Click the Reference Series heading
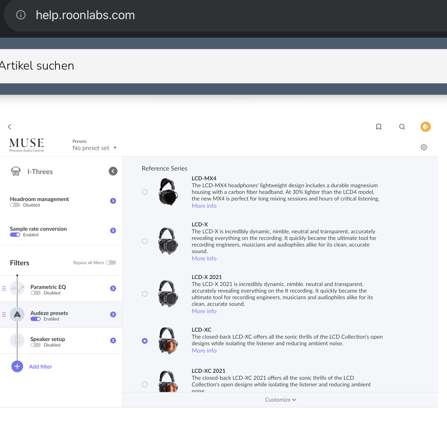The height and width of the screenshot is (423, 447). tap(164, 168)
